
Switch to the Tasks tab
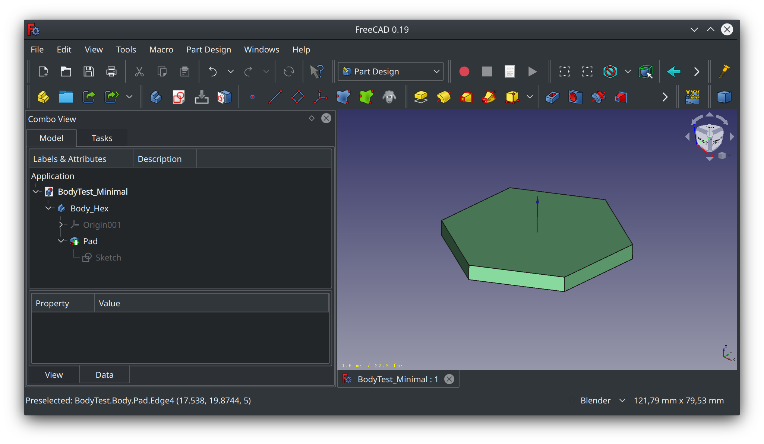(102, 138)
